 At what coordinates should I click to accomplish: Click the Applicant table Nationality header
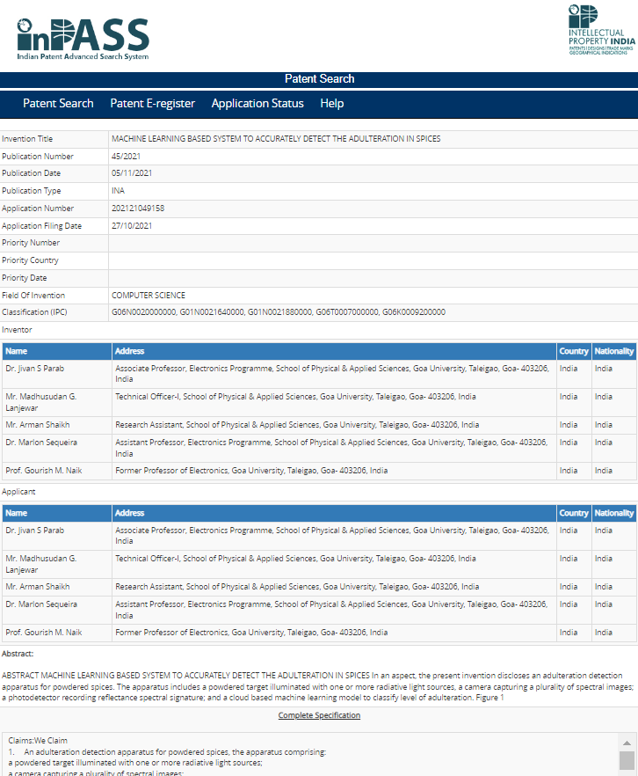(613, 513)
